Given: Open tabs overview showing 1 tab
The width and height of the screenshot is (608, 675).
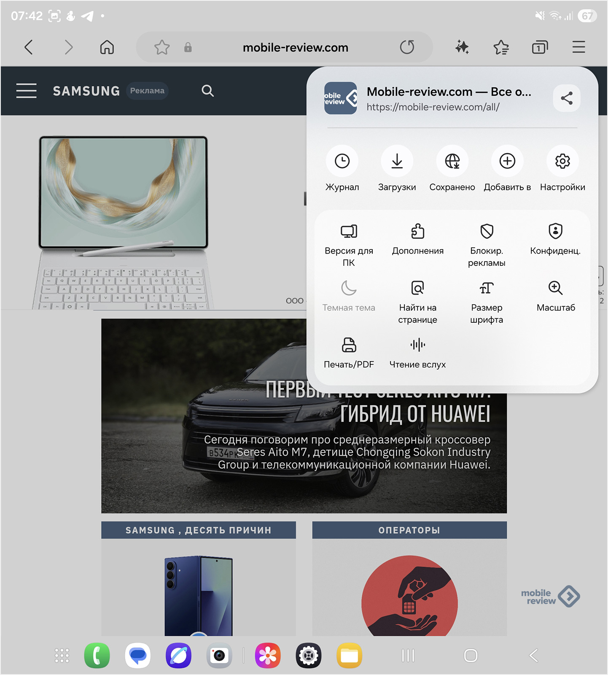Looking at the screenshot, I should click(540, 47).
